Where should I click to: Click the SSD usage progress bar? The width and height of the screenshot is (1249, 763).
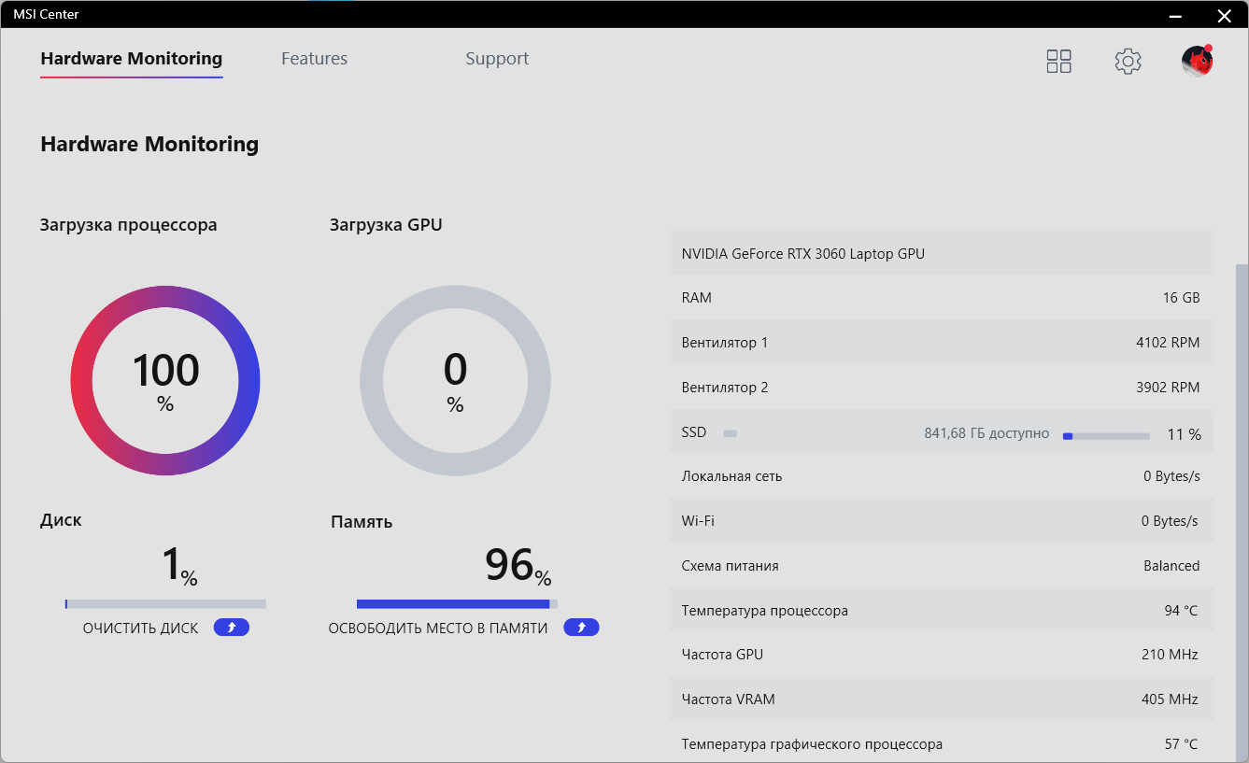click(1106, 435)
